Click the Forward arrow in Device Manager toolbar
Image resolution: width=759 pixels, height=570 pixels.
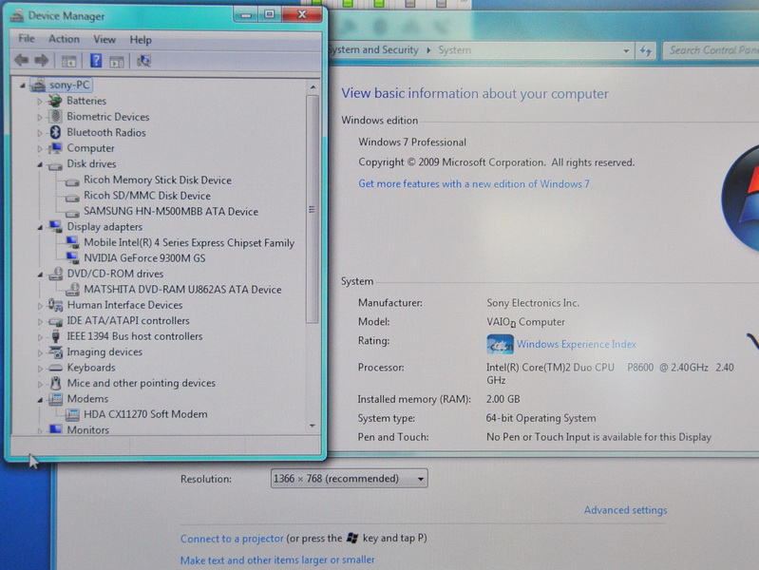(42, 61)
